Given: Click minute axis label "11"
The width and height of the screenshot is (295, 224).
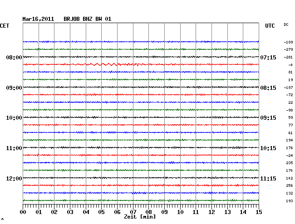Looking at the screenshot, I should click(196, 212).
